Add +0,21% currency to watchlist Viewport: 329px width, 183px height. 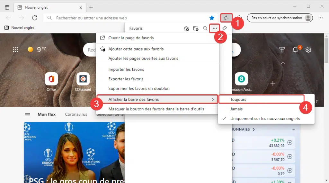click(x=290, y=142)
